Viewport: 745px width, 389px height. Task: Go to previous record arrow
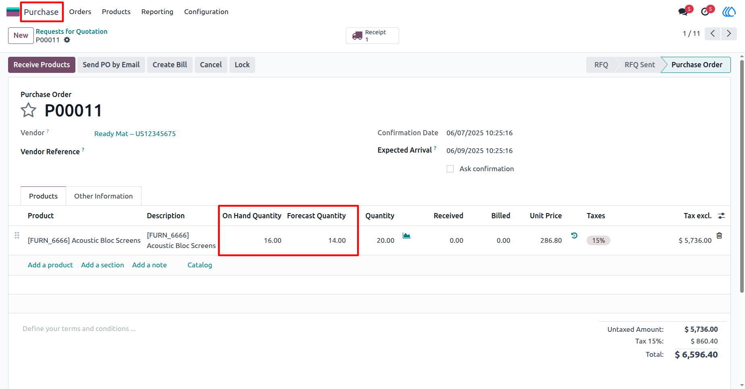pyautogui.click(x=712, y=33)
